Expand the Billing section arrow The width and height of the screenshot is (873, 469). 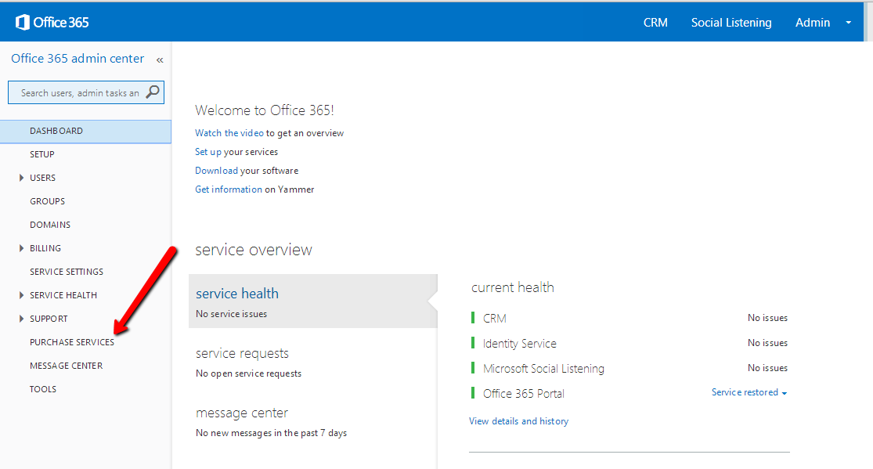pos(22,248)
